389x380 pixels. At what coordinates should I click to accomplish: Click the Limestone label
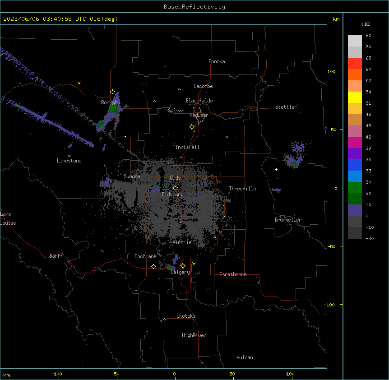pos(69,161)
